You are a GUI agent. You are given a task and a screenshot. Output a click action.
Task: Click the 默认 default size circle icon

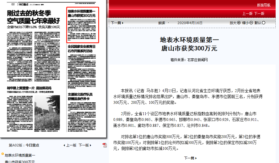tap(264, 23)
